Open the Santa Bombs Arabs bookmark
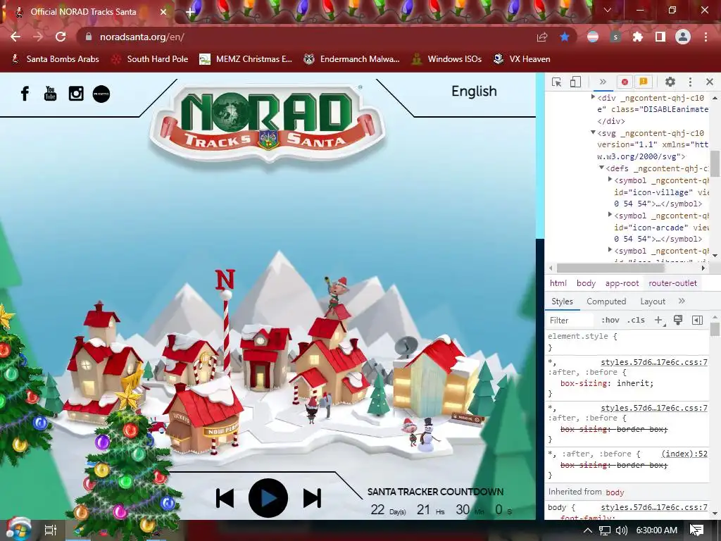The height and width of the screenshot is (541, 721). 55,59
